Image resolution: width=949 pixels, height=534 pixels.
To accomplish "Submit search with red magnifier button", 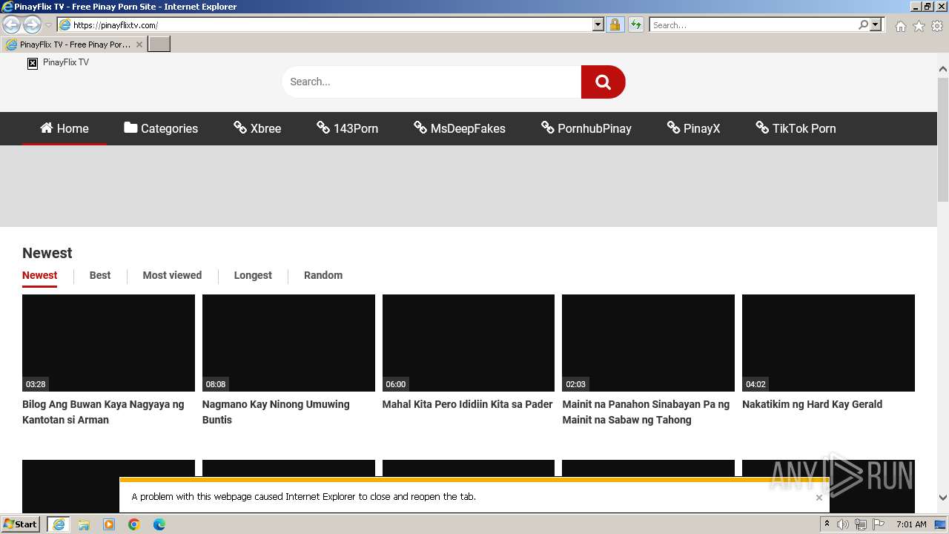I will 603,82.
